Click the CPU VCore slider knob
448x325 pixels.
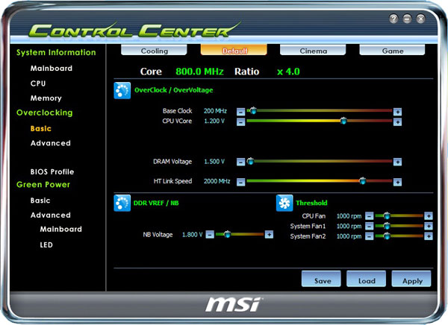click(x=343, y=121)
